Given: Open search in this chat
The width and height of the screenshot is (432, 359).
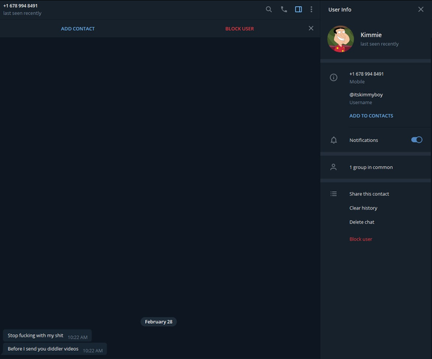Looking at the screenshot, I should coord(269,9).
